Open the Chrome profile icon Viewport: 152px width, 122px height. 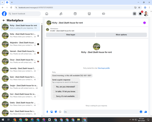(145, 8)
